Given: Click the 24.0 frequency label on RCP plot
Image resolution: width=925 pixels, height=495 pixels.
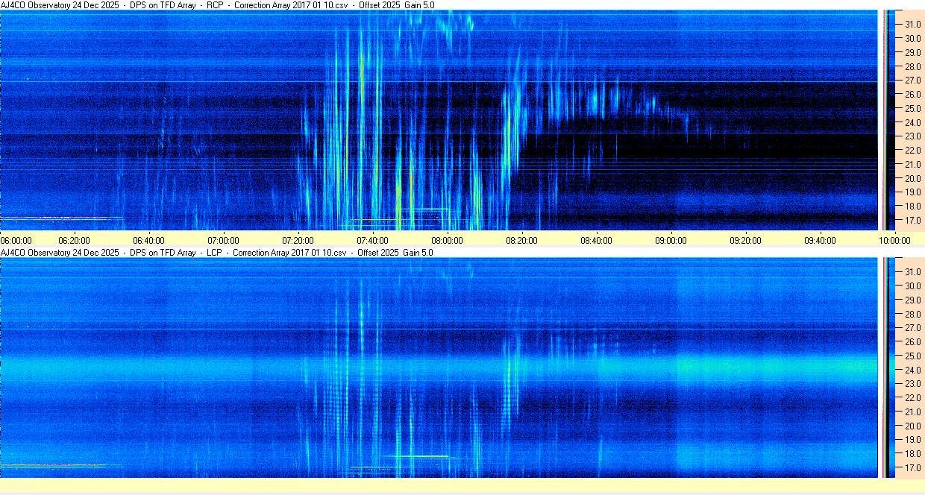Looking at the screenshot, I should 913,123.
